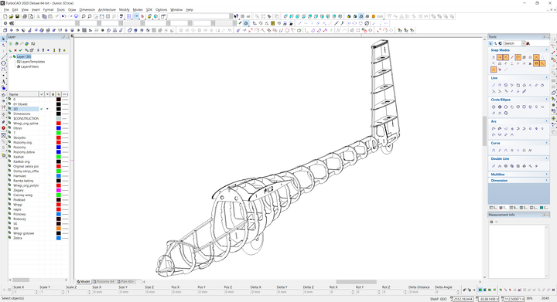Toggle GEO in the status bar

tap(443, 299)
